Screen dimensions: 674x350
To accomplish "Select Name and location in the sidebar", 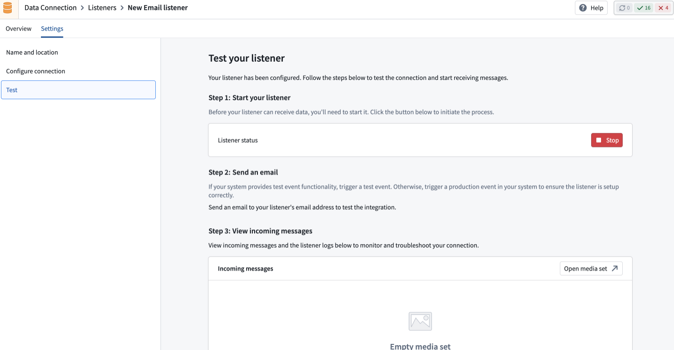I will click(x=32, y=52).
